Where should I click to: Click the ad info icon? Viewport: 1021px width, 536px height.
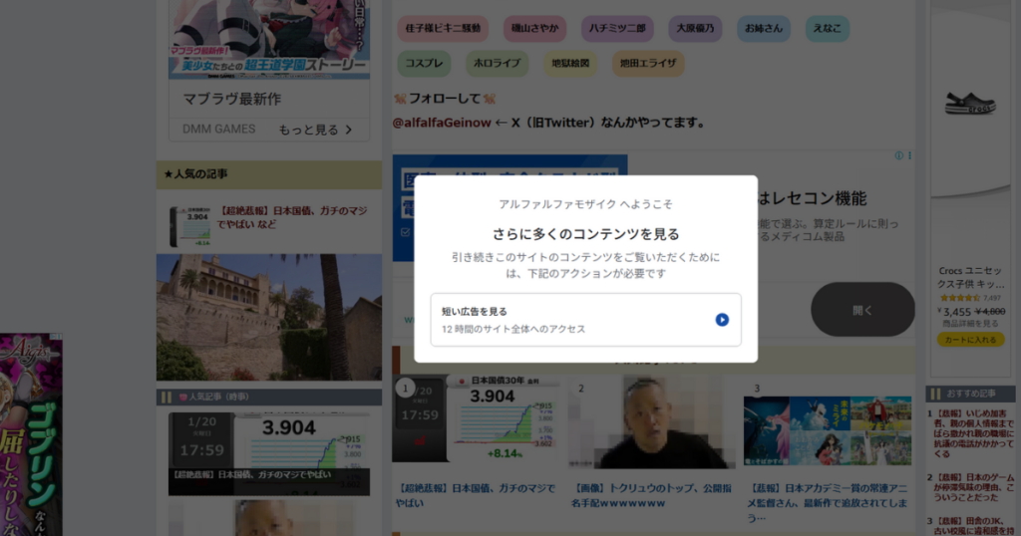898,155
